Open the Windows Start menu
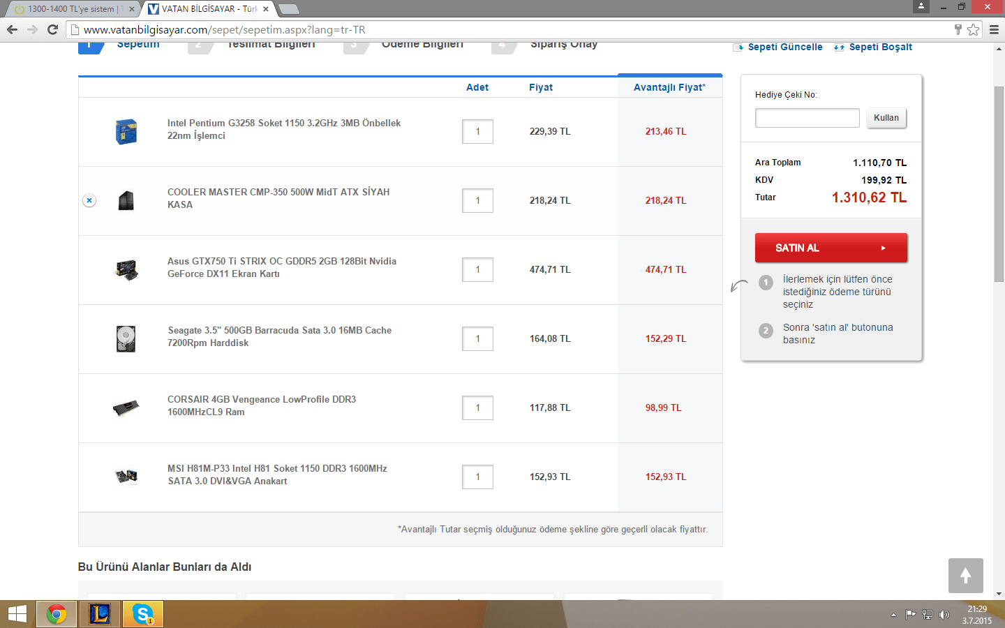Image resolution: width=1005 pixels, height=628 pixels. 17,614
